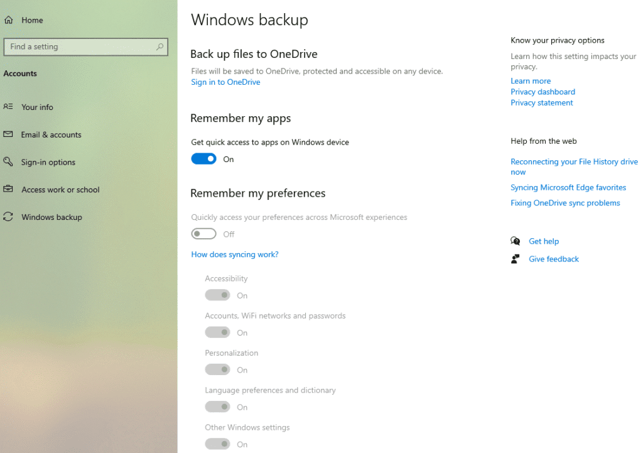Screen dimensions: 643x453
Task: Select Windows backup in the sidebar menu
Action: pos(50,217)
